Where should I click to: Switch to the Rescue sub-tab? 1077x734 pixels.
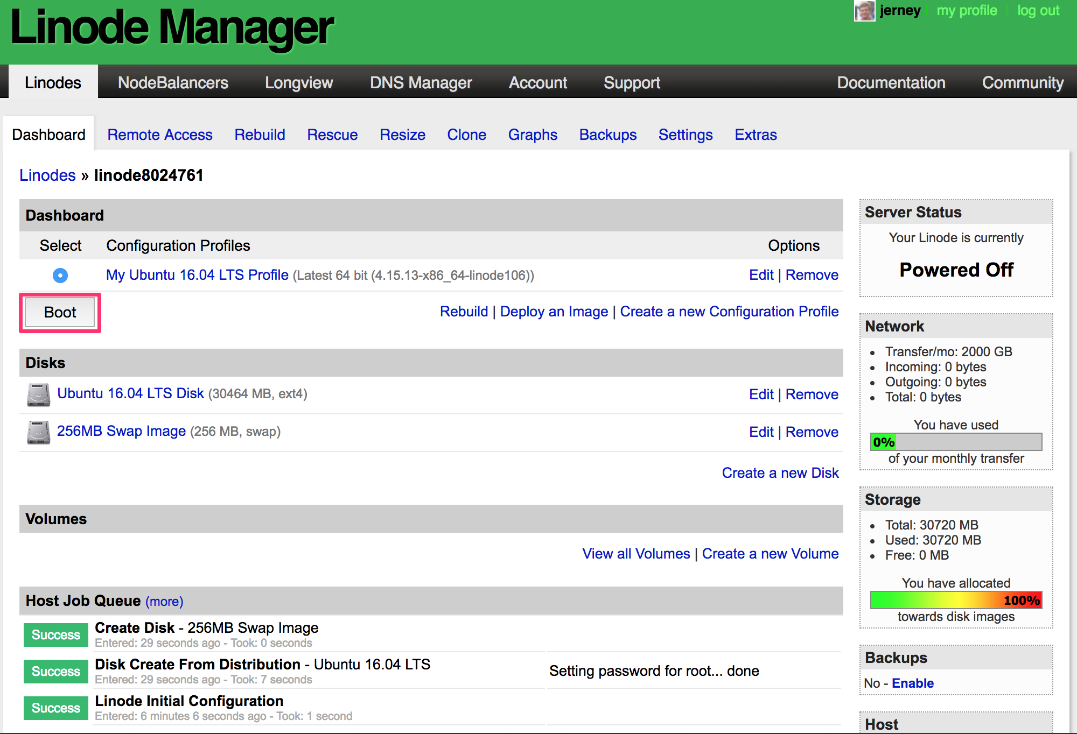click(332, 135)
